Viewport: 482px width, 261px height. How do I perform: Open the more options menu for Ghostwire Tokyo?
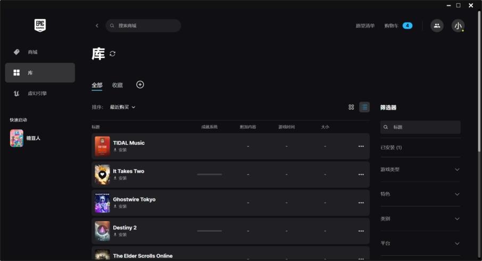[361, 203]
